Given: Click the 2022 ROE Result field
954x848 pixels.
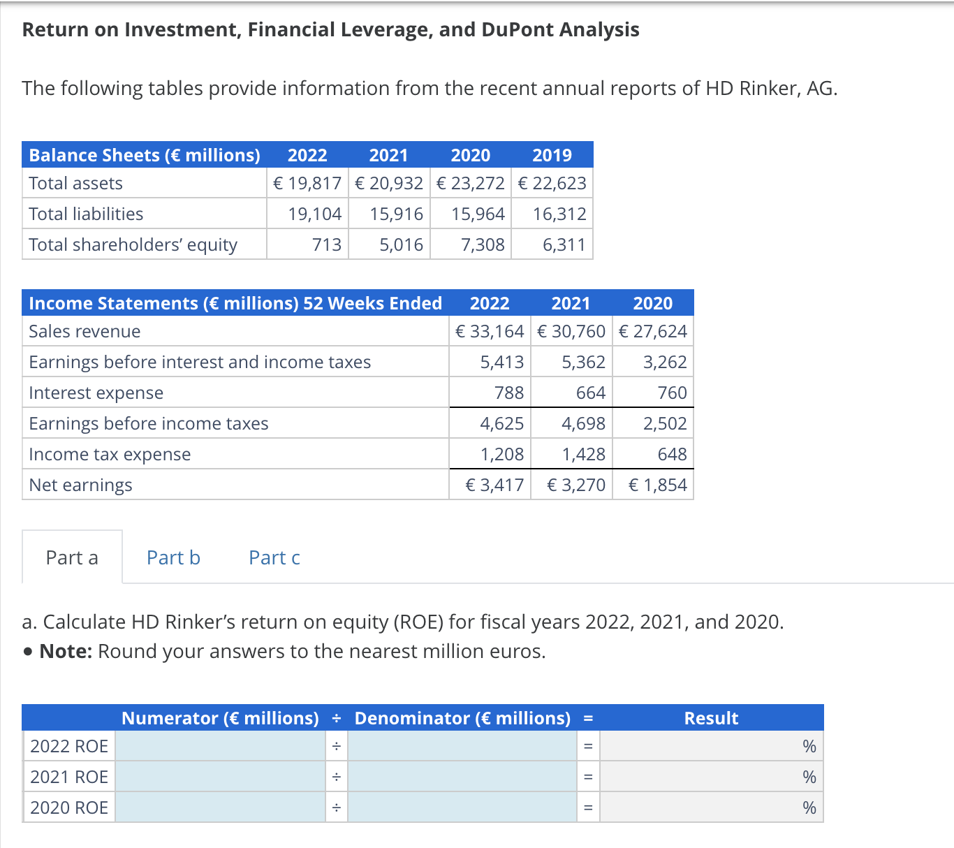Looking at the screenshot, I should tap(711, 746).
